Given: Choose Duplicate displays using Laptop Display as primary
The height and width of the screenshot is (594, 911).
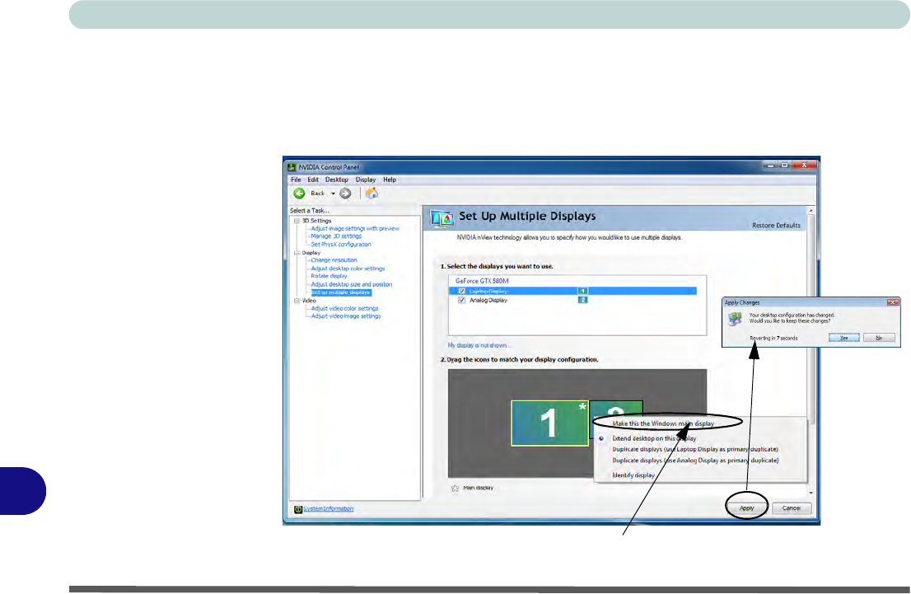Looking at the screenshot, I should coord(695,449).
